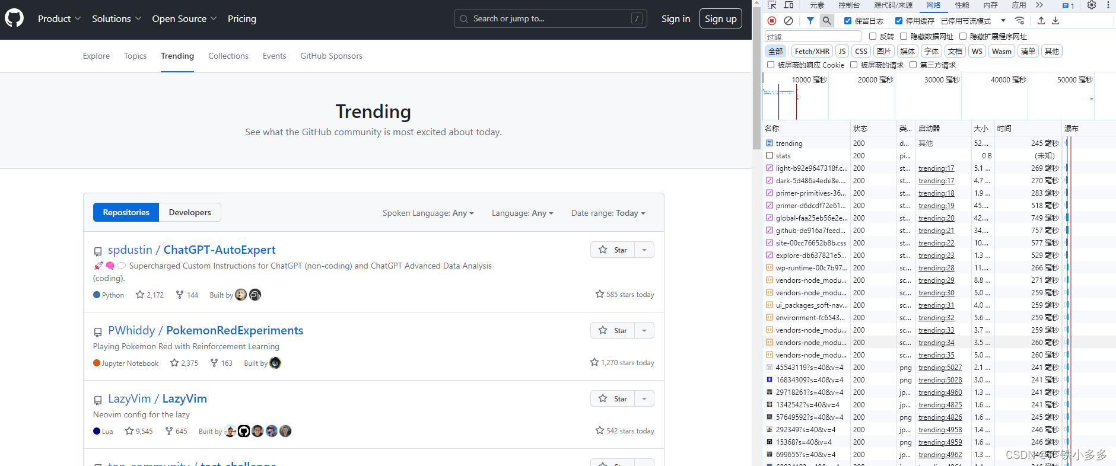Clear the network log with the clear icon
This screenshot has width=1116, height=466.
coord(788,21)
